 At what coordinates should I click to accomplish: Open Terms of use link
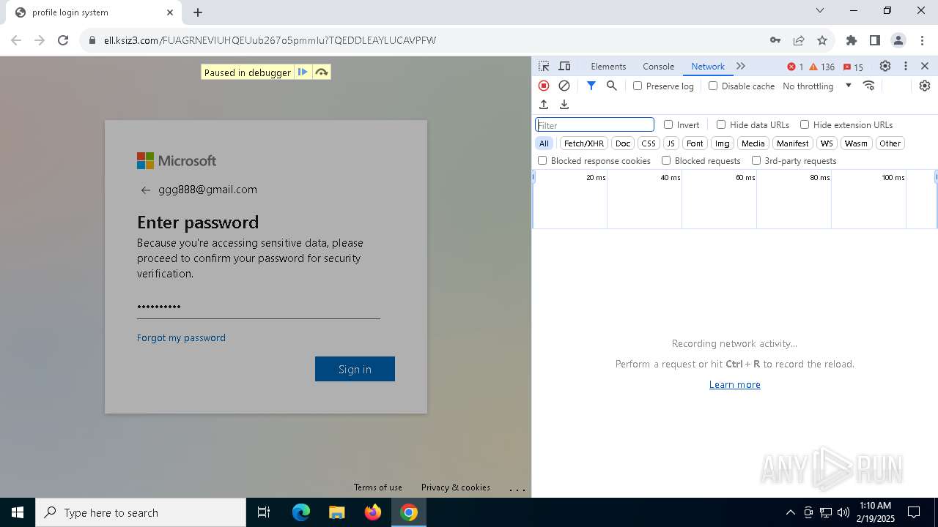coord(377,487)
